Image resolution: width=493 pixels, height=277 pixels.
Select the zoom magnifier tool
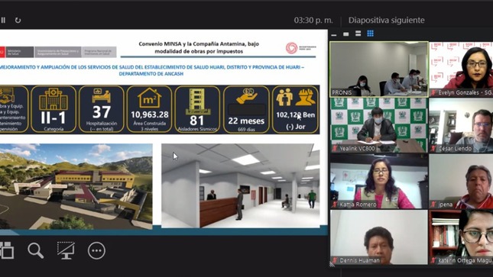click(x=35, y=250)
